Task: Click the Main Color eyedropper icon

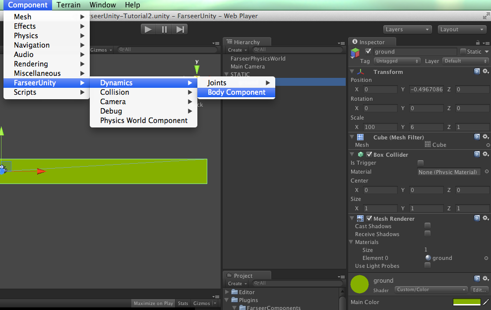Action: (x=486, y=302)
